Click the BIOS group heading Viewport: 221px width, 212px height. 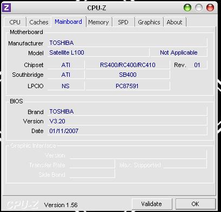[x=16, y=101]
